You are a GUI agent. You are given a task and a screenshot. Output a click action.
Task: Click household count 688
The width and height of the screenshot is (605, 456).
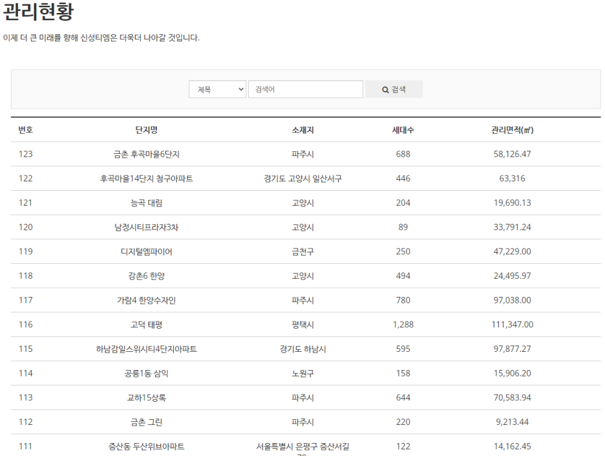(403, 154)
